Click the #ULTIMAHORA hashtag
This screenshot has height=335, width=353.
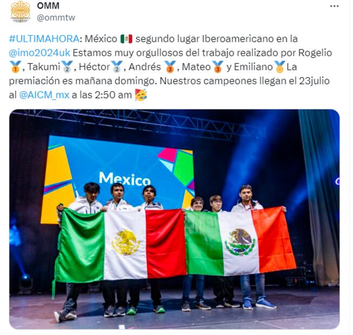tap(44, 39)
